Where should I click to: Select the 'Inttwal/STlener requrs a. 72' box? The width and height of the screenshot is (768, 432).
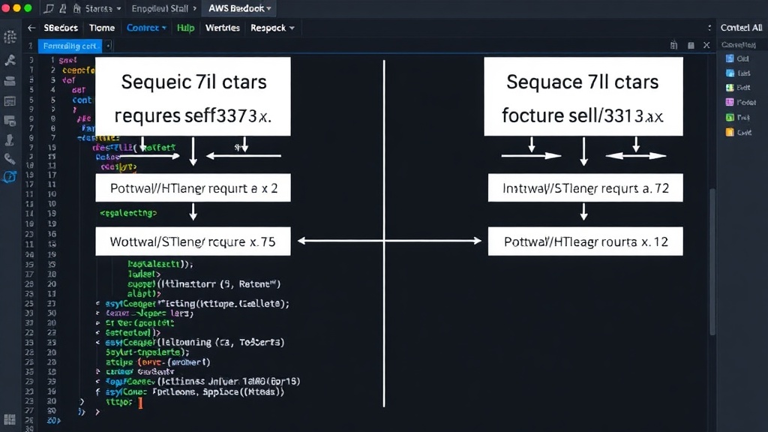(585, 187)
